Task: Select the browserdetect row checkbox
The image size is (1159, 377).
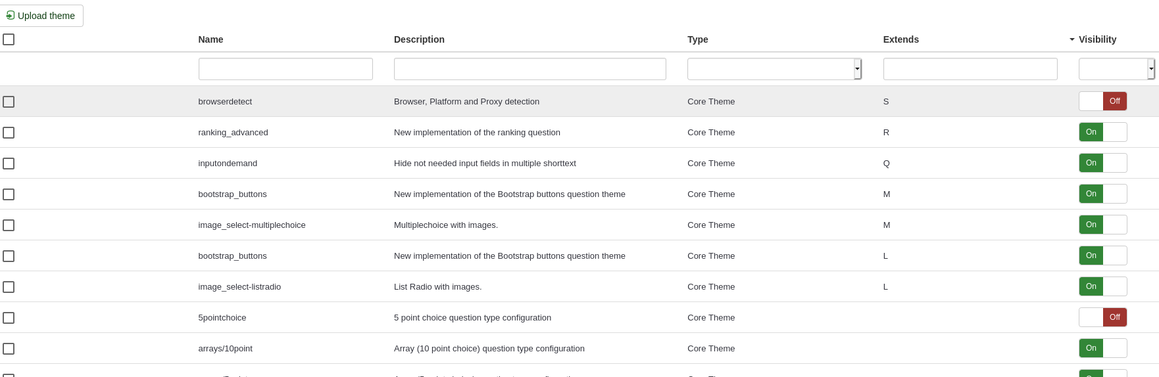Action: 9,102
